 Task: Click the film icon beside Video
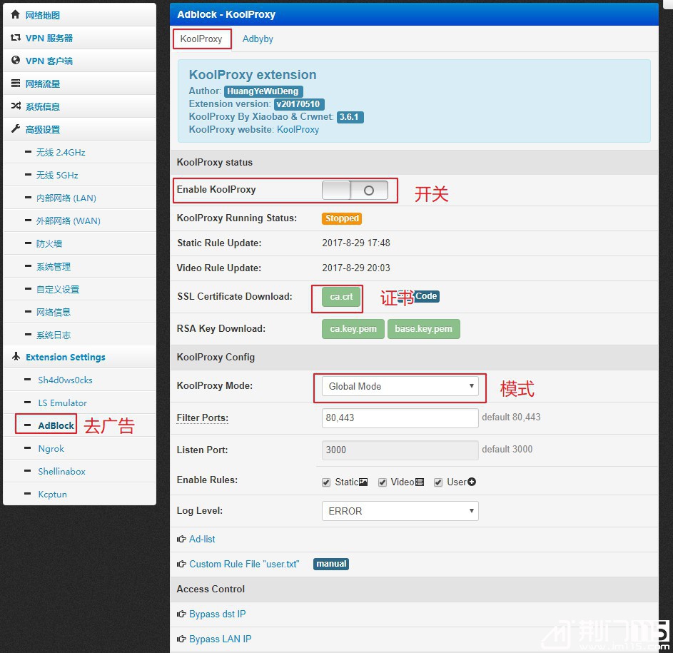point(420,482)
